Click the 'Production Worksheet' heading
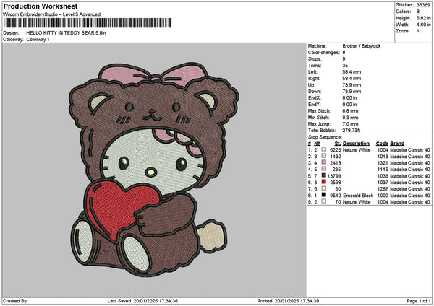Viewport: 434px width, 306px height. tap(41, 6)
